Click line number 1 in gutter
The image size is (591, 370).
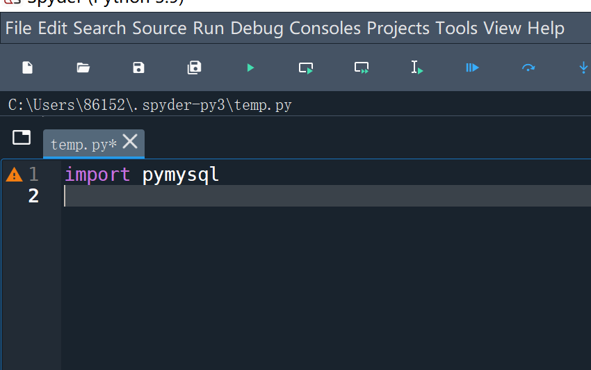pyautogui.click(x=33, y=175)
